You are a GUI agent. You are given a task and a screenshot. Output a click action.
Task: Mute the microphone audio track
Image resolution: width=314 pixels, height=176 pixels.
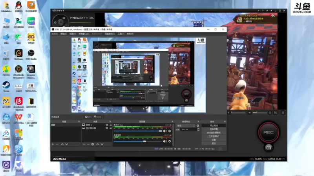click(164, 131)
